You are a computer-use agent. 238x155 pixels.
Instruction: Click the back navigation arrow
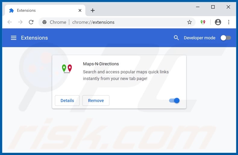coord(10,22)
